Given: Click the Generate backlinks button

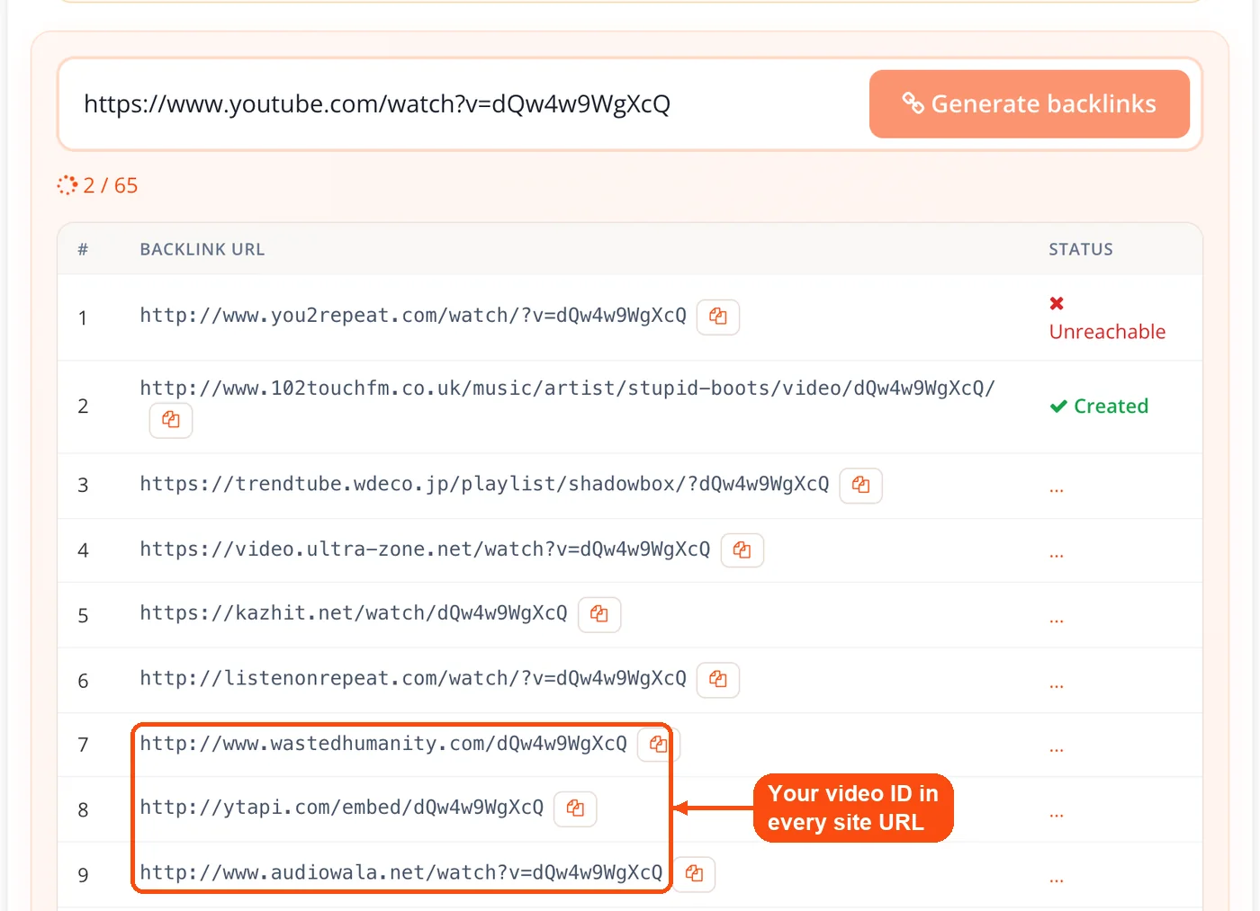Looking at the screenshot, I should (x=1030, y=104).
